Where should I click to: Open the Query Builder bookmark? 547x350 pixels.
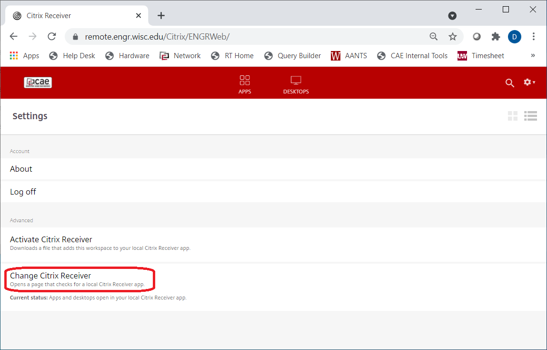(x=292, y=55)
